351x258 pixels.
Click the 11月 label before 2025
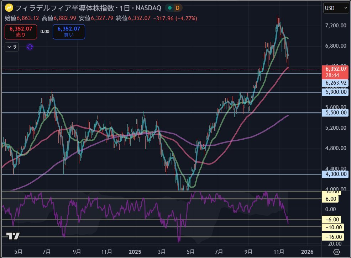[106, 252]
